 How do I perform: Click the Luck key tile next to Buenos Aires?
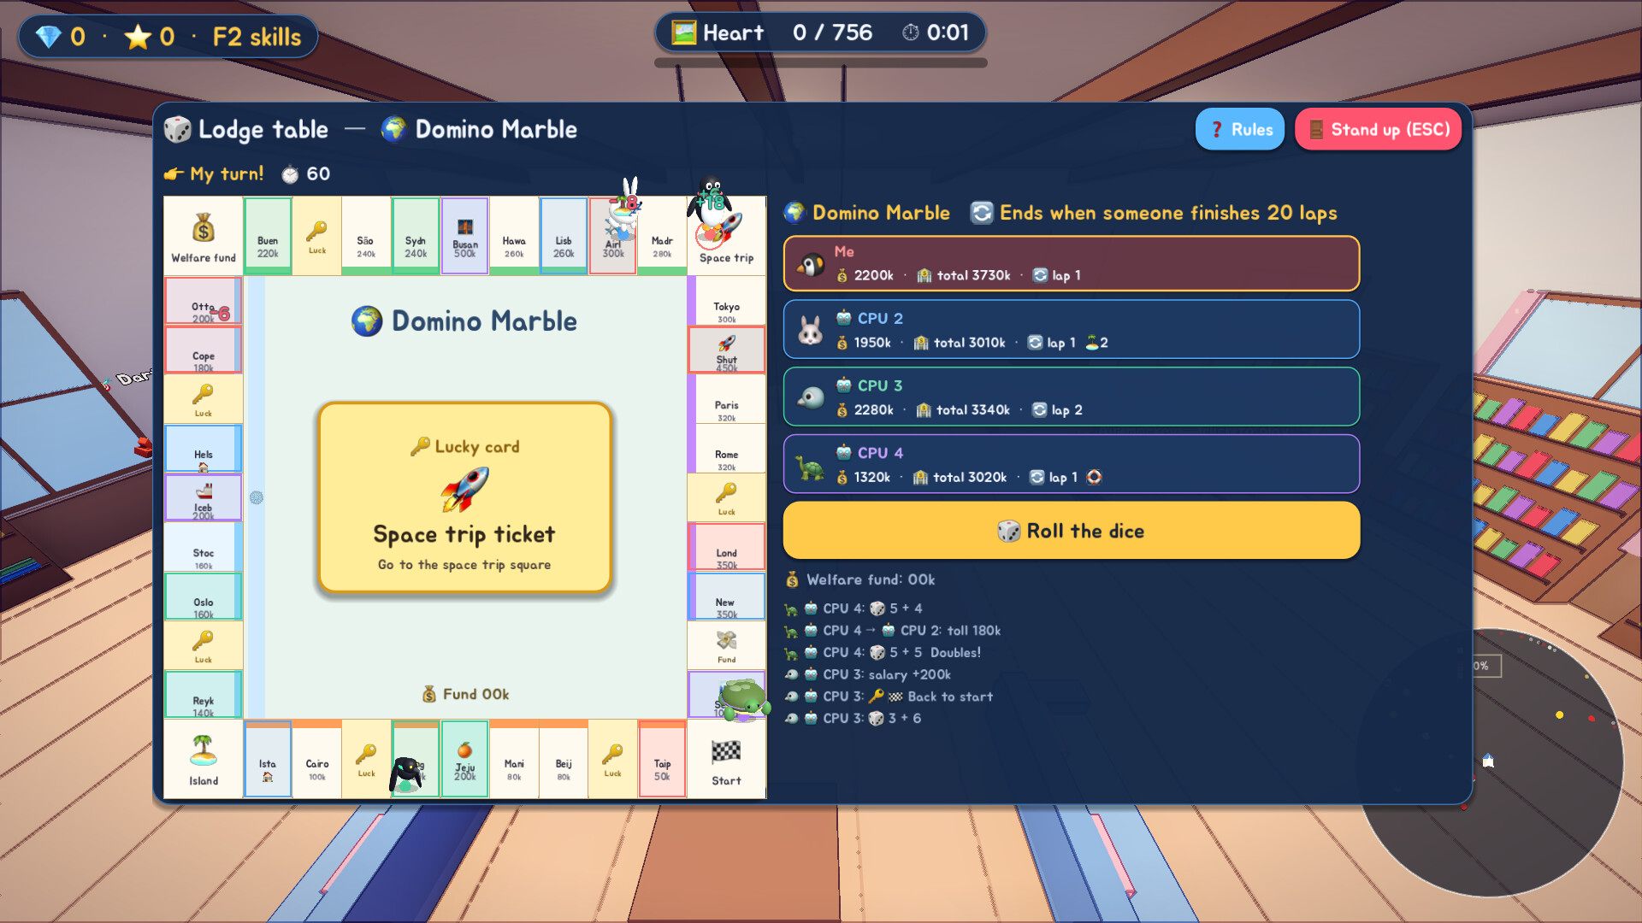click(x=317, y=236)
